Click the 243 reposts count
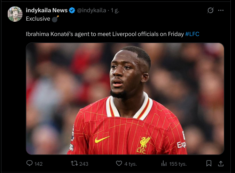The height and width of the screenshot is (173, 235). pyautogui.click(x=84, y=164)
